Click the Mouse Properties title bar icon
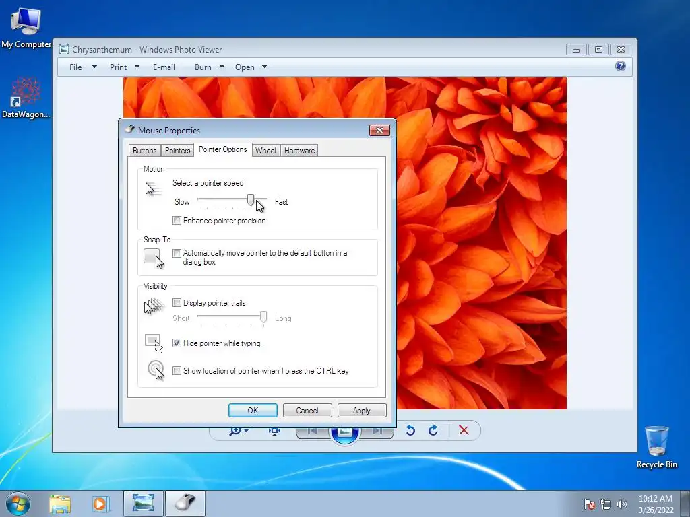The image size is (690, 517). 130,130
